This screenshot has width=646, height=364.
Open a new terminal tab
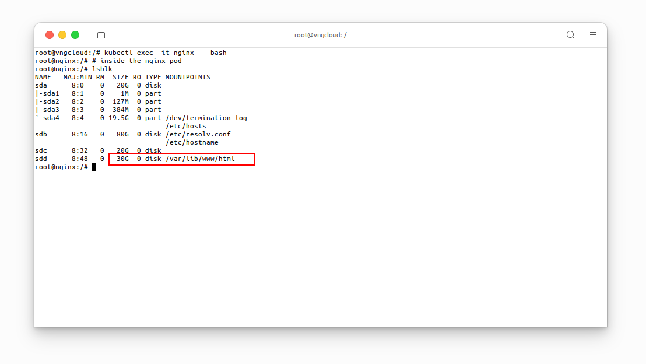click(101, 35)
